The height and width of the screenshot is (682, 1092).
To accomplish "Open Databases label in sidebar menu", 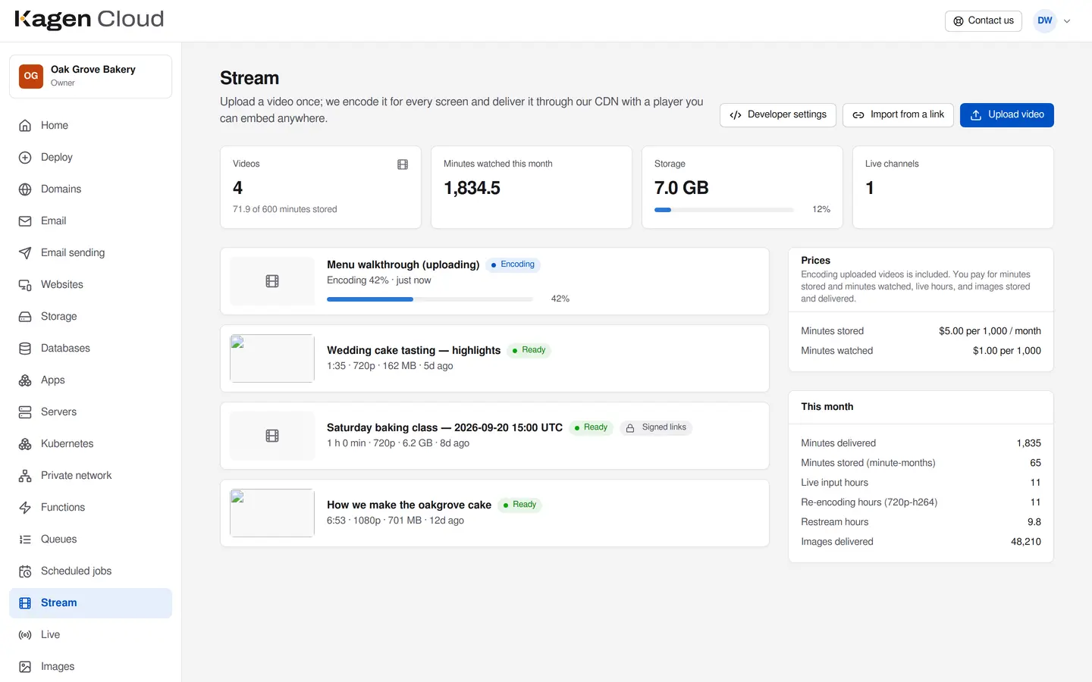I will pyautogui.click(x=65, y=349).
